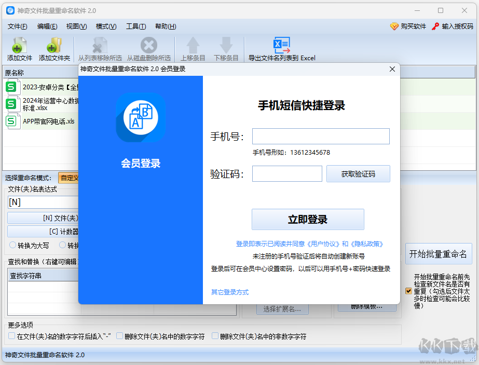The height and width of the screenshot is (365, 479).
Task: Open the 删除模板 options
Action: click(367, 308)
